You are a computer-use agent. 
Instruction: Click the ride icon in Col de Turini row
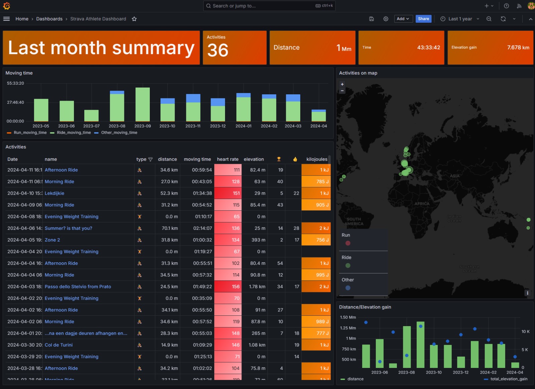139,345
